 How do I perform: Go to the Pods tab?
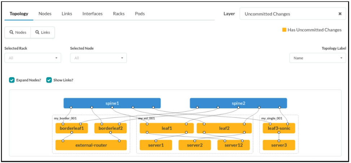coord(140,14)
